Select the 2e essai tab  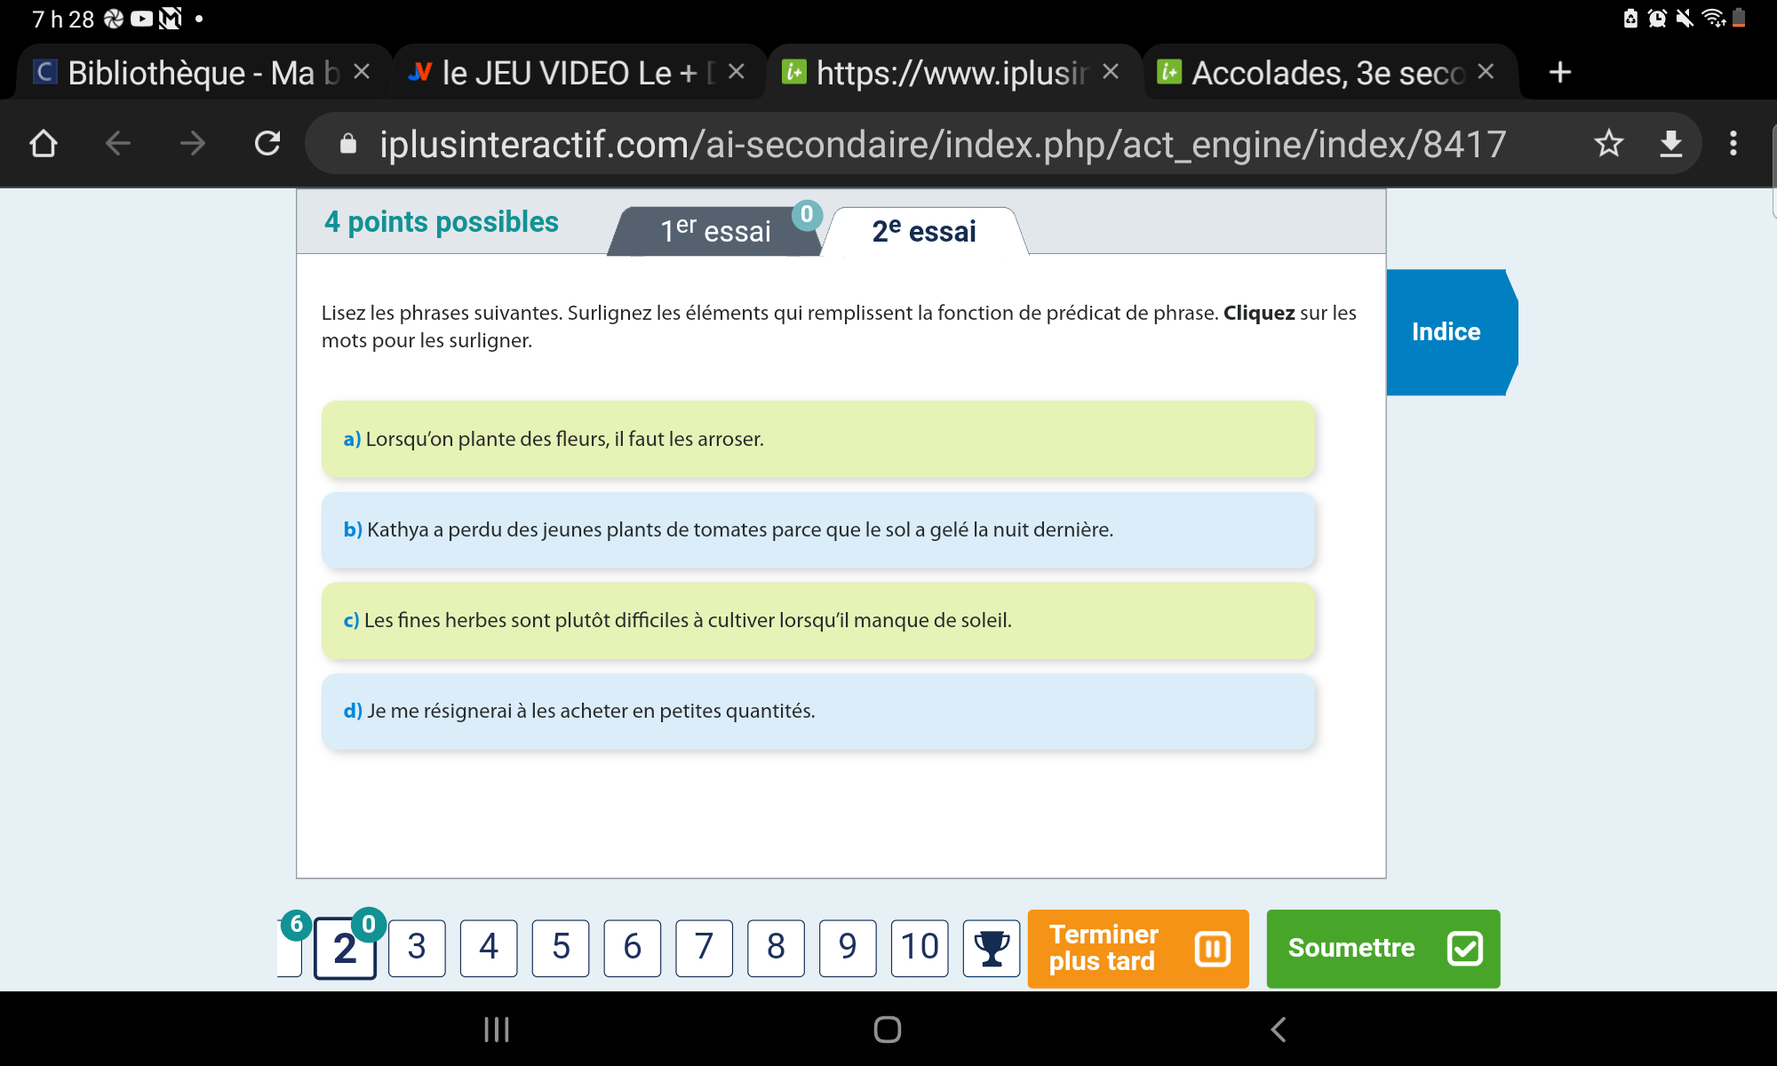(x=924, y=231)
